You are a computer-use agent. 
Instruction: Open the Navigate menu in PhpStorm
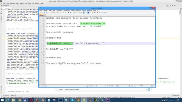[x=12, y=3]
